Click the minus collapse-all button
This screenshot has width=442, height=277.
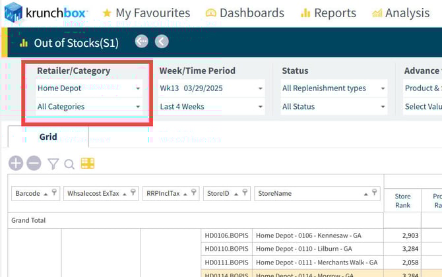coord(34,163)
